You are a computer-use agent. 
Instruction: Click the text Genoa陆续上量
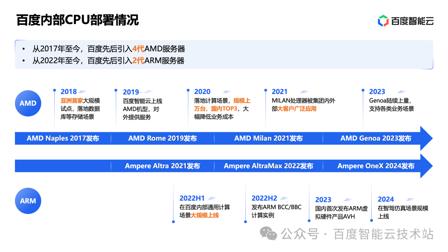pos(390,100)
